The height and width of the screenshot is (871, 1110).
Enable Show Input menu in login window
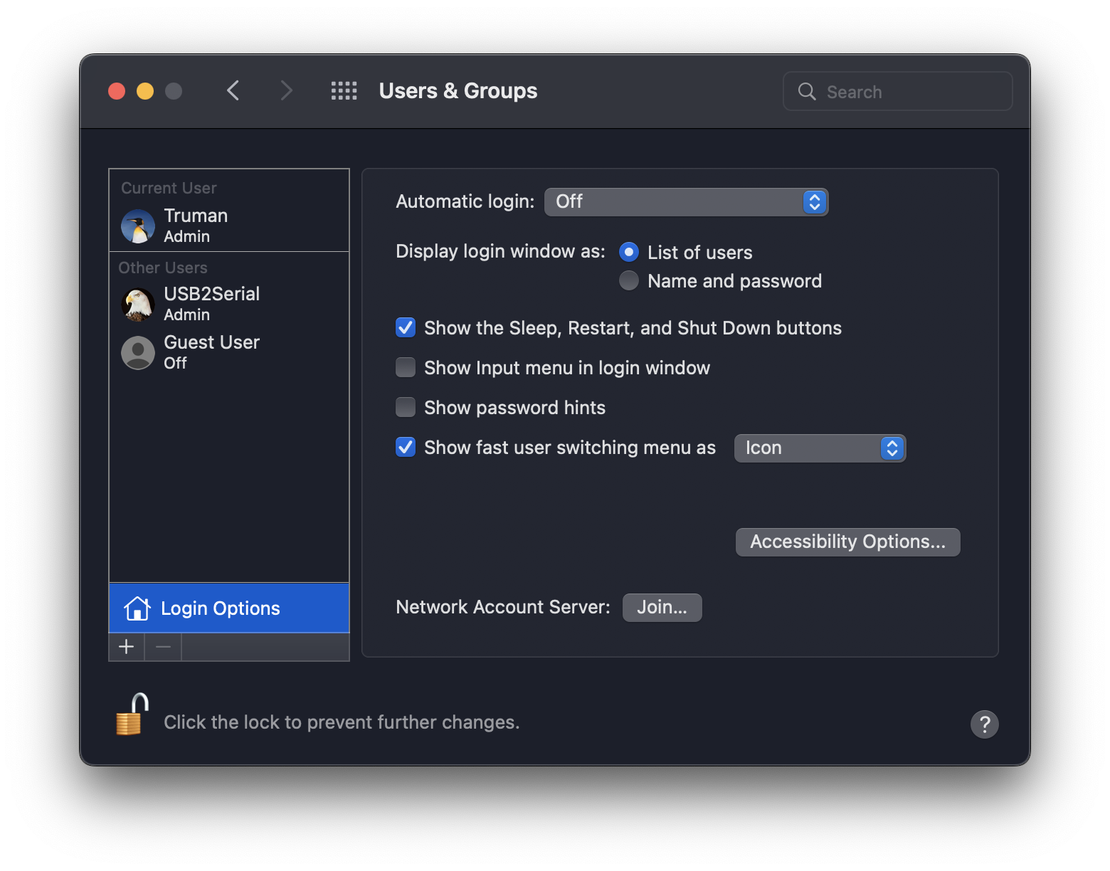point(406,368)
